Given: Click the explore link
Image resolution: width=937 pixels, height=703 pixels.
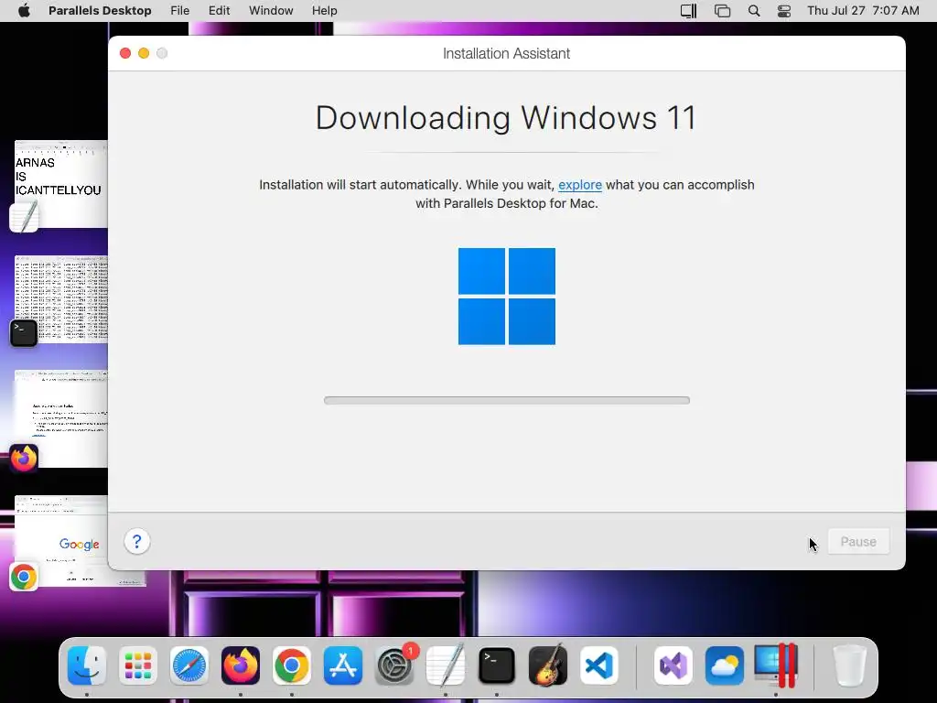Looking at the screenshot, I should click(579, 185).
